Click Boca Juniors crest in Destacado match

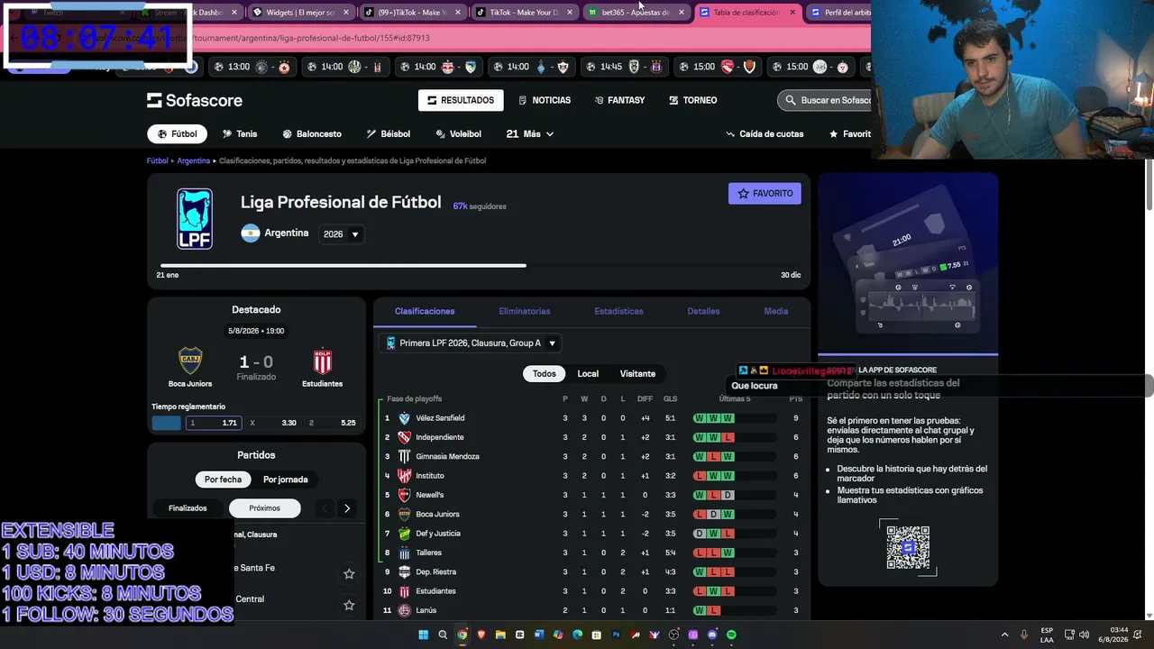pos(190,361)
